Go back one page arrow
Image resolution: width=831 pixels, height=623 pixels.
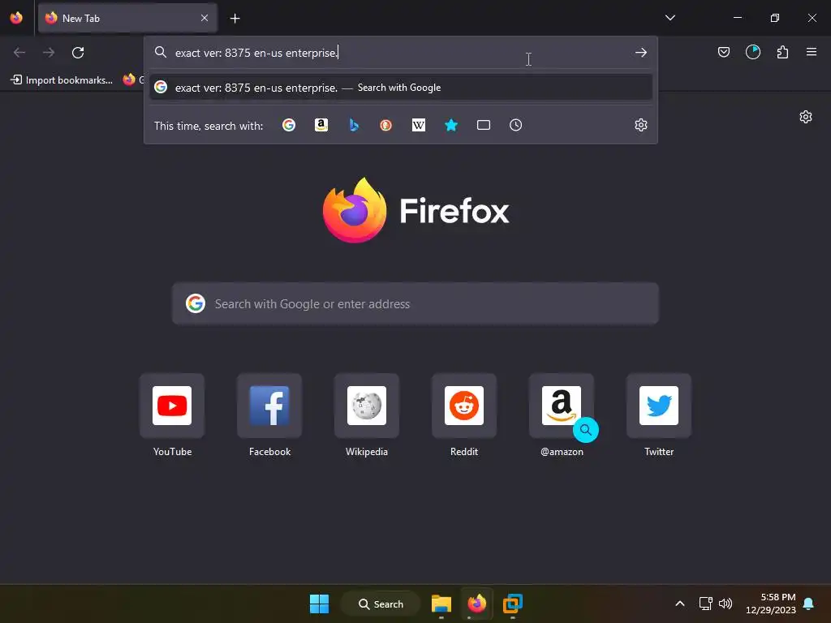point(19,53)
